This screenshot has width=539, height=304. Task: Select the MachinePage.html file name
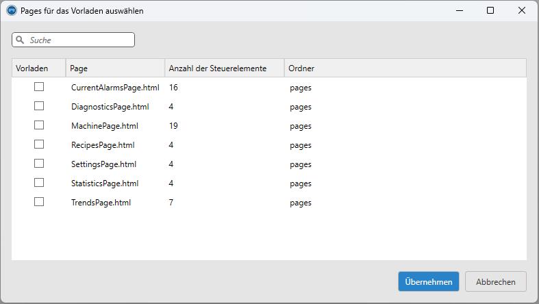click(x=105, y=126)
